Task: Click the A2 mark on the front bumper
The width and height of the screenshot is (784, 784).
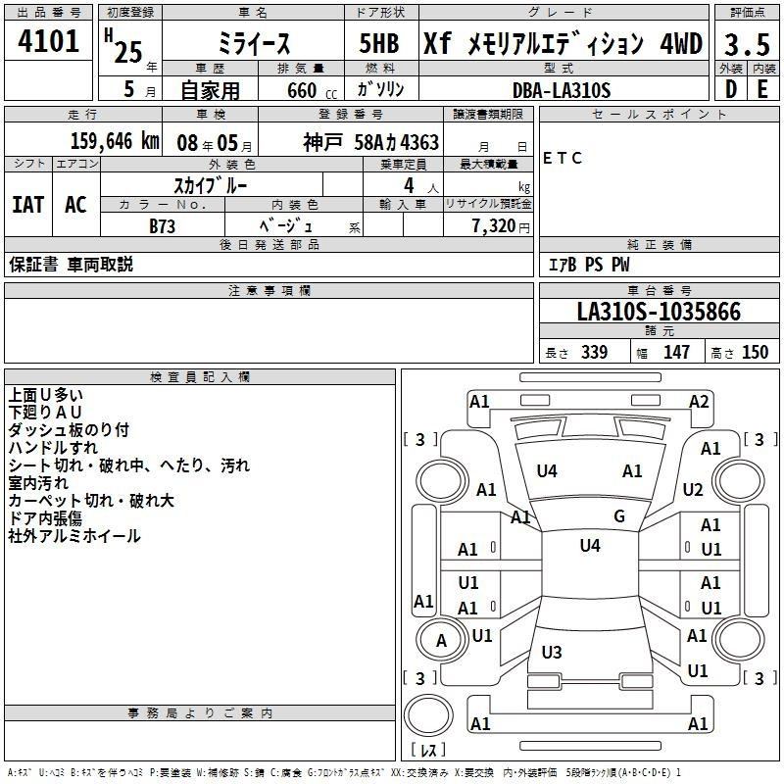Action: [x=698, y=401]
